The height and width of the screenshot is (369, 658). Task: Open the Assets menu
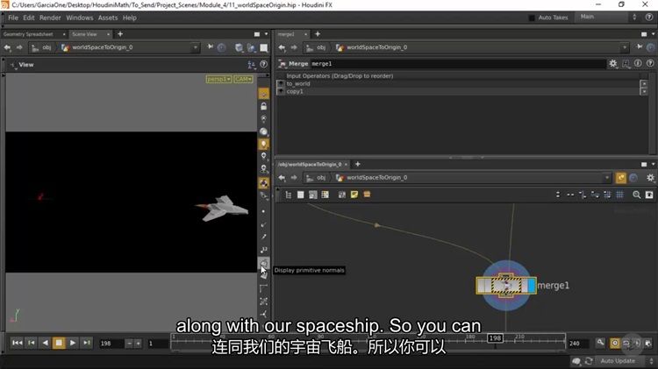(x=108, y=18)
